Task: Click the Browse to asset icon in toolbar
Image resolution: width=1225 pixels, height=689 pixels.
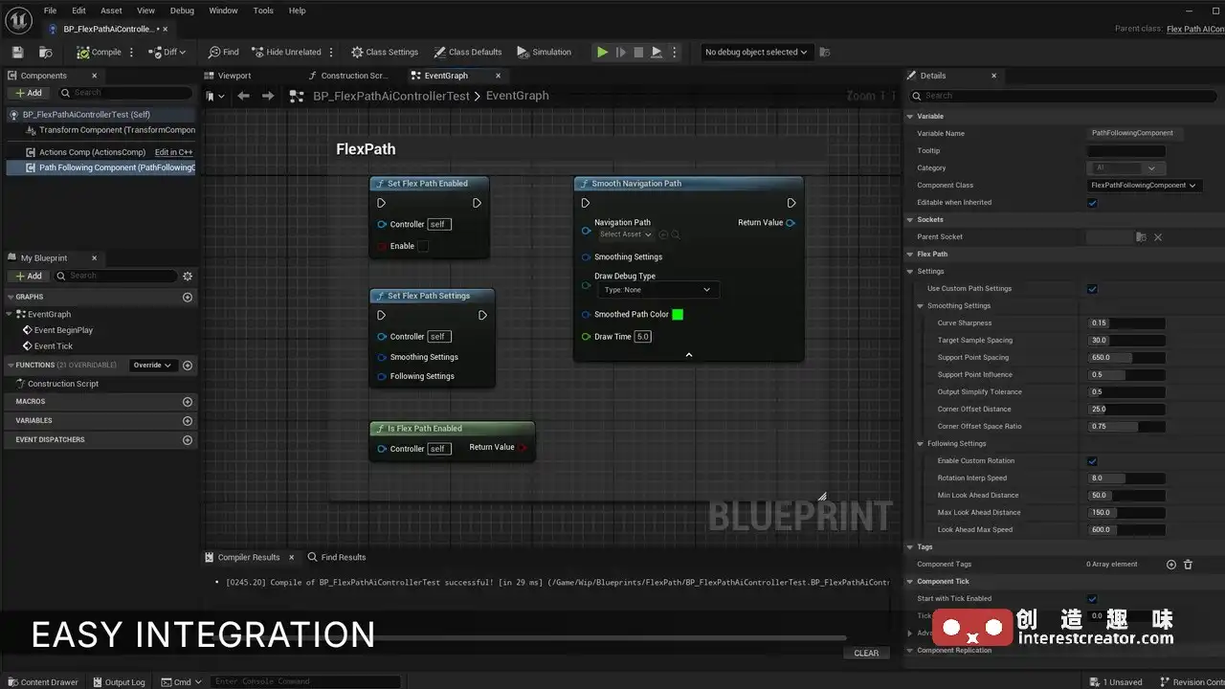Action: coord(45,52)
